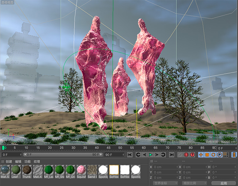
Task: Click the coordinate manager grip icon
Action: pyautogui.click(x=151, y=161)
